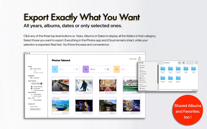207x129 pixels.
Task: Click the "0 items, 0 MB" status text
Action: (x=133, y=59)
